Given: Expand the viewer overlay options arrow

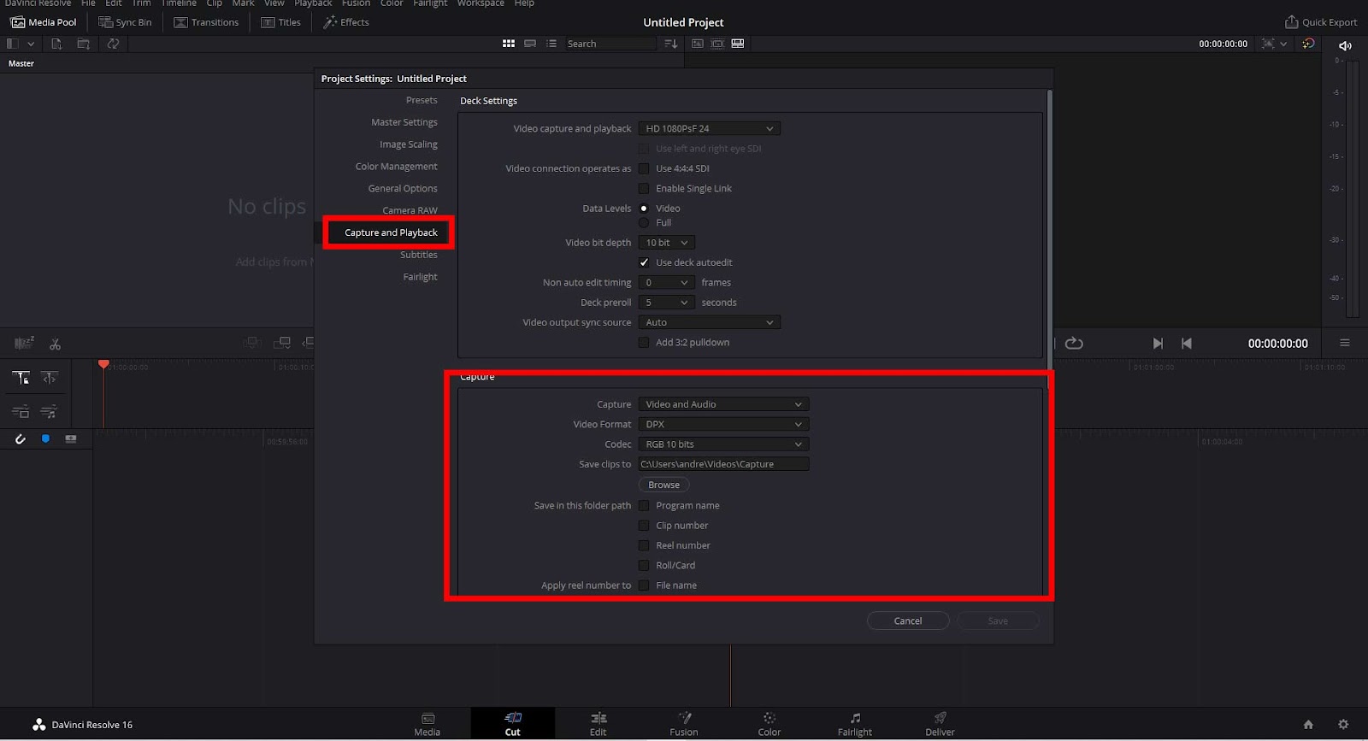Looking at the screenshot, I should point(1283,44).
